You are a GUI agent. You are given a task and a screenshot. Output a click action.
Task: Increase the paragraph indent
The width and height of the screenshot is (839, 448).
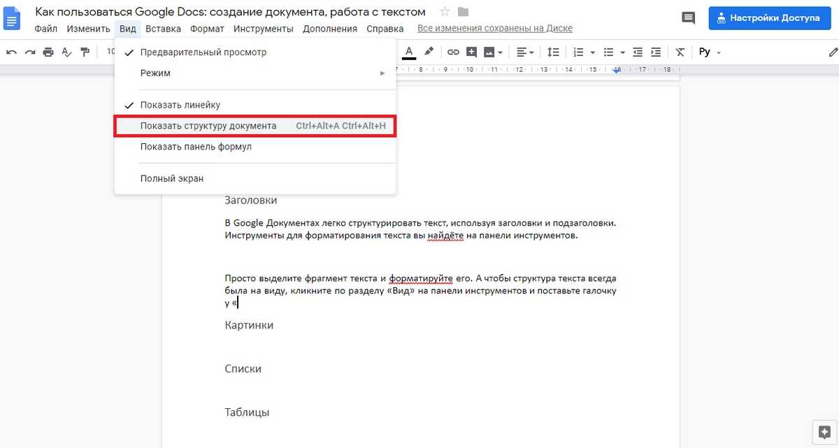tap(656, 52)
